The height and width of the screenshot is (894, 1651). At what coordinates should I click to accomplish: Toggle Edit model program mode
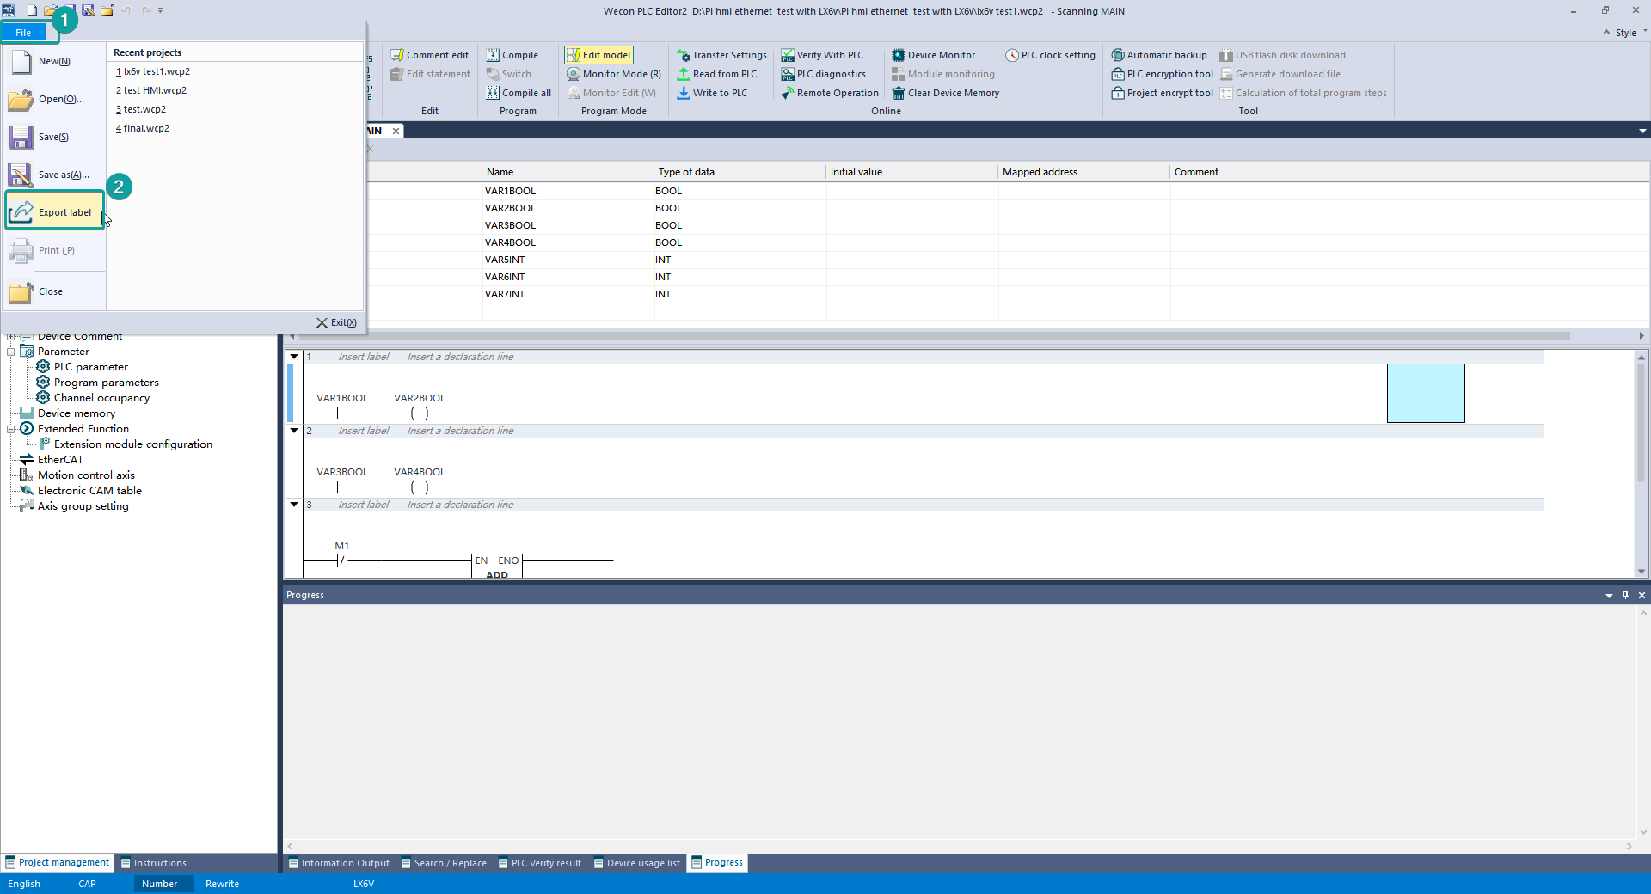coord(598,55)
